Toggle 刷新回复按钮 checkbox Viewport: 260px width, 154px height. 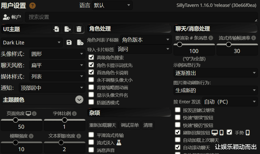(178, 132)
